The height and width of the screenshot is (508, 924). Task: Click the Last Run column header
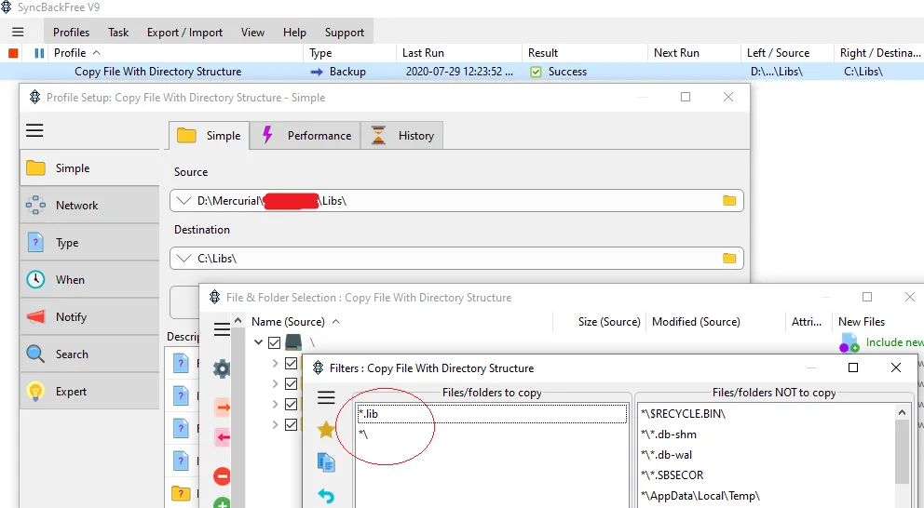pyautogui.click(x=459, y=53)
